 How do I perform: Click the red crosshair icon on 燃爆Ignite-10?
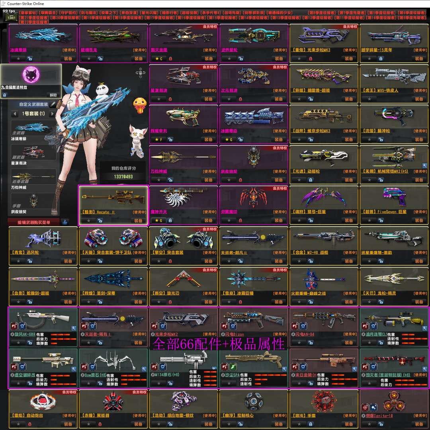click(x=365, y=408)
